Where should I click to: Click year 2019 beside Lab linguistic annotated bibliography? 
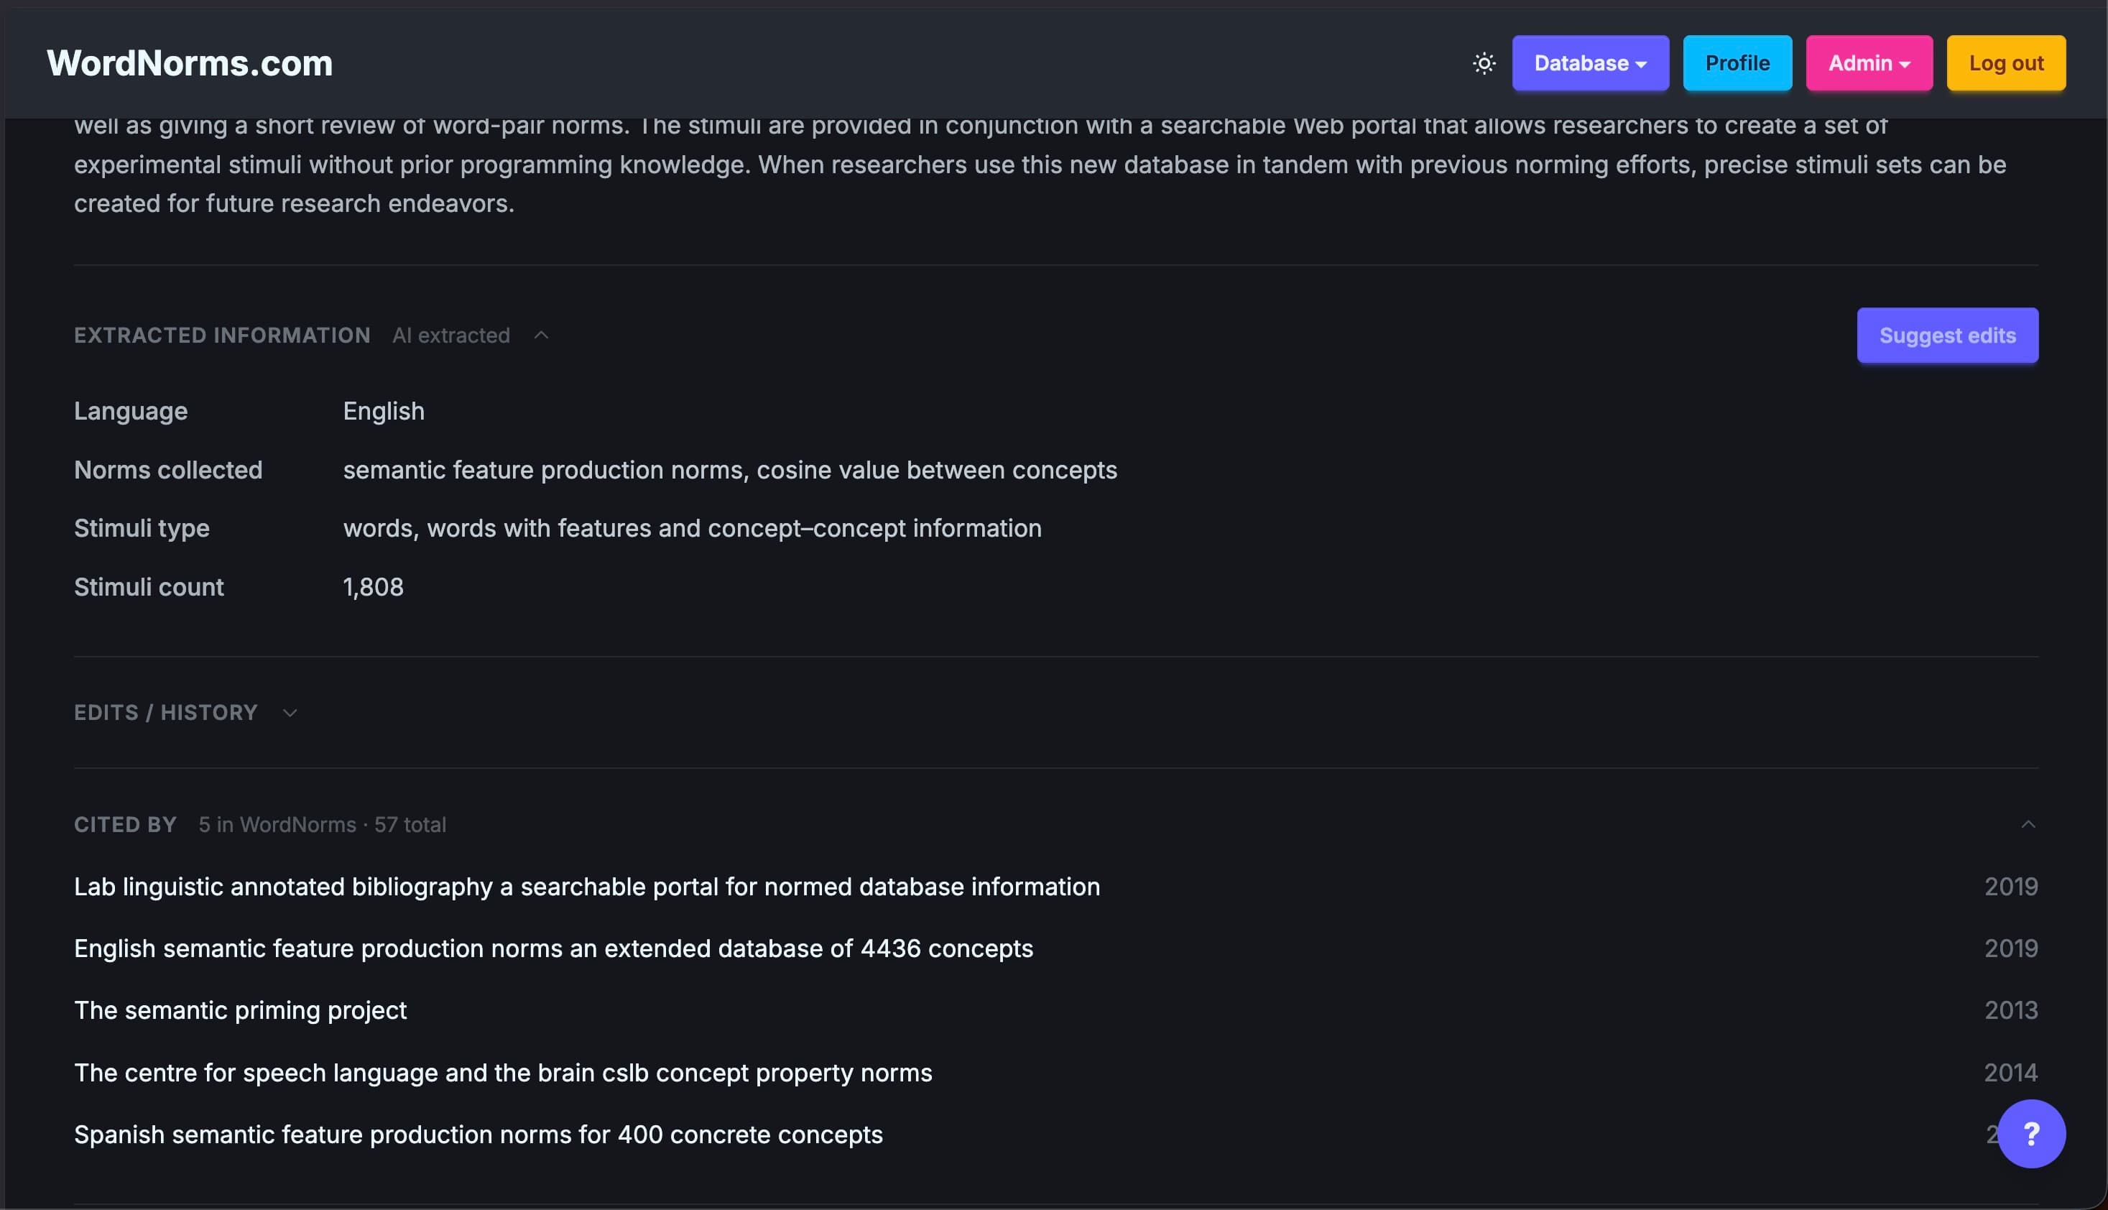click(2011, 887)
